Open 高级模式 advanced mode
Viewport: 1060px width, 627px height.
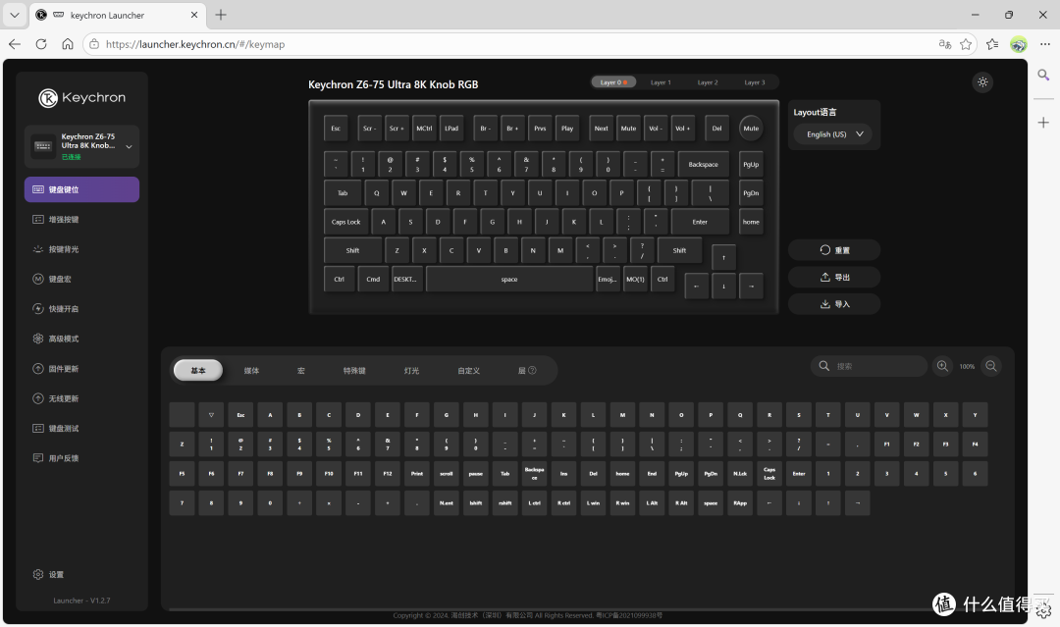[81, 339]
